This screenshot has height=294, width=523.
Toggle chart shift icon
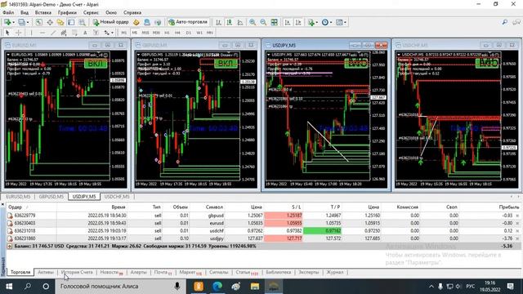click(298, 22)
